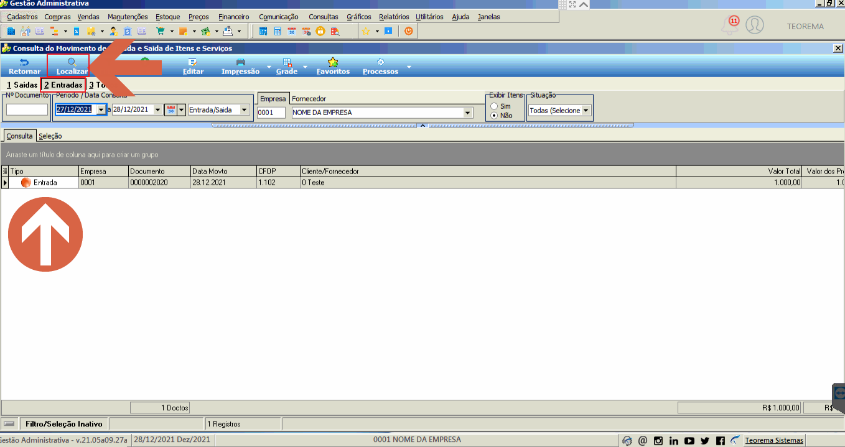845x447 pixels.
Task: Select the Não radio under Exibir Itens
Action: coord(494,116)
